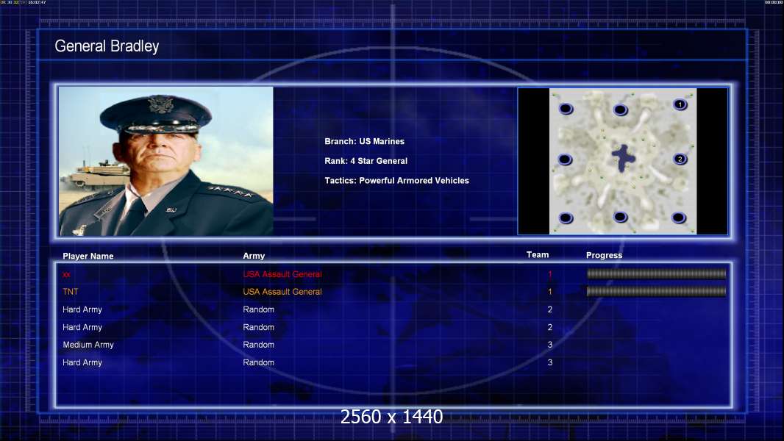Select player 'xx' in the list

pos(66,275)
